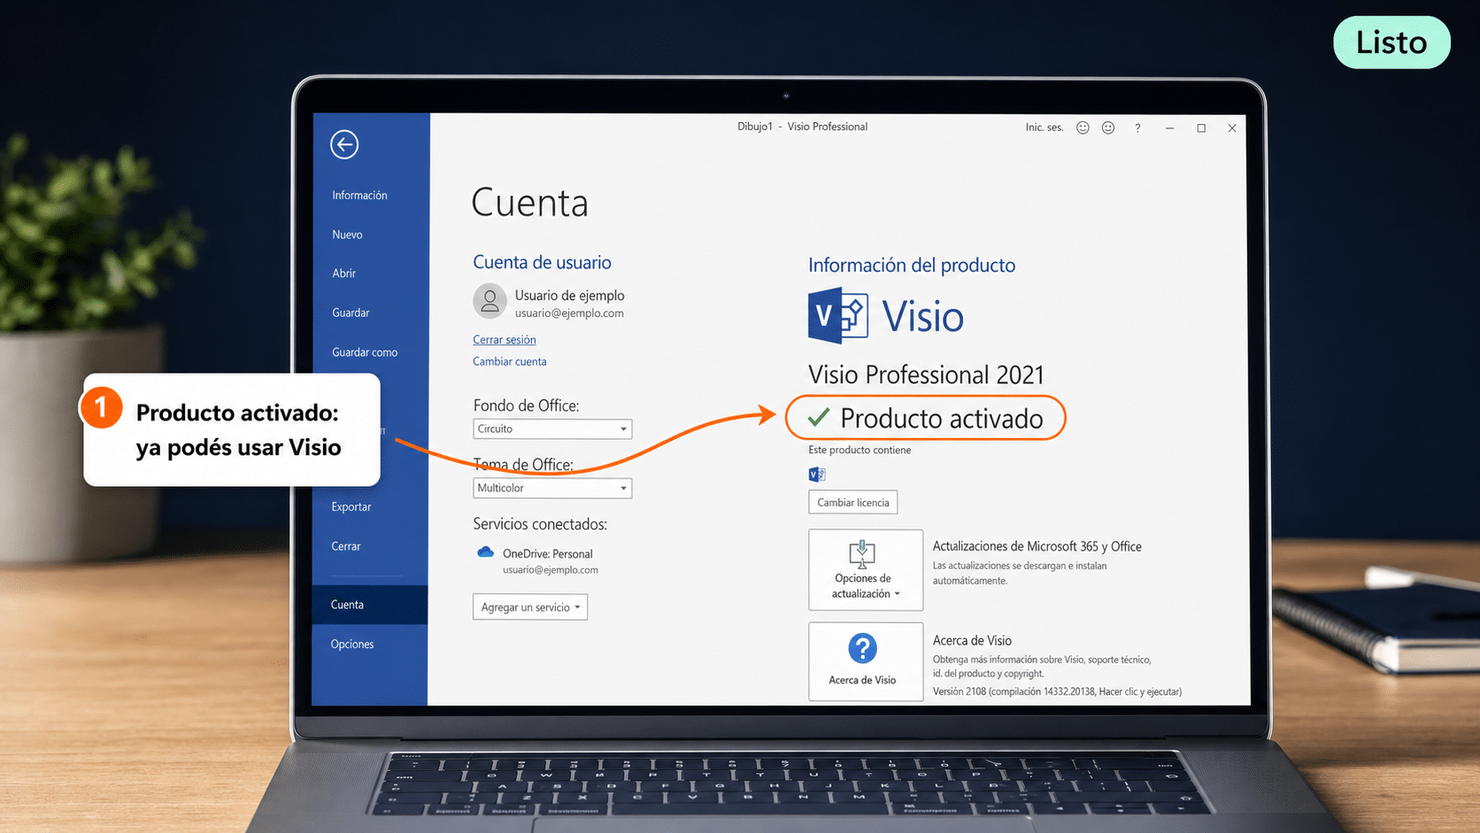Select Nuevo in the sidebar
The height and width of the screenshot is (833, 1480).
(347, 235)
